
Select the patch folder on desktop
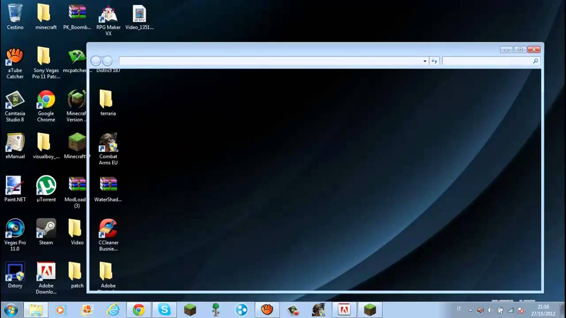pos(77,275)
